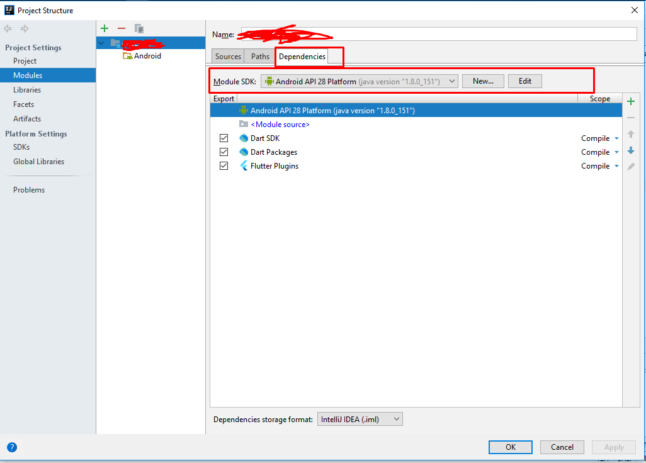Select the Flutter Plugins library entry
Screen dimensions: 646x463
[x=274, y=166]
